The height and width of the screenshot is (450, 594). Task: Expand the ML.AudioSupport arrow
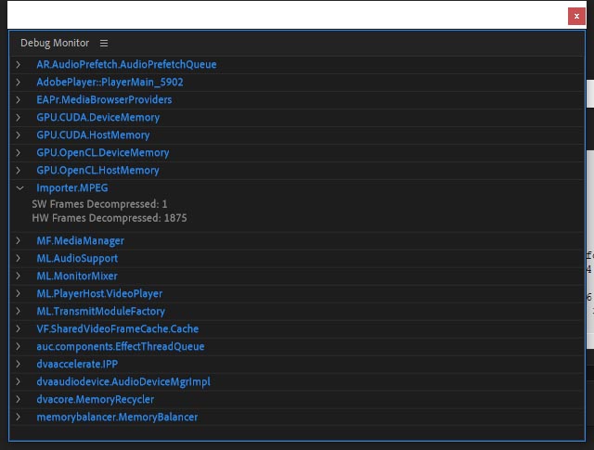click(18, 259)
